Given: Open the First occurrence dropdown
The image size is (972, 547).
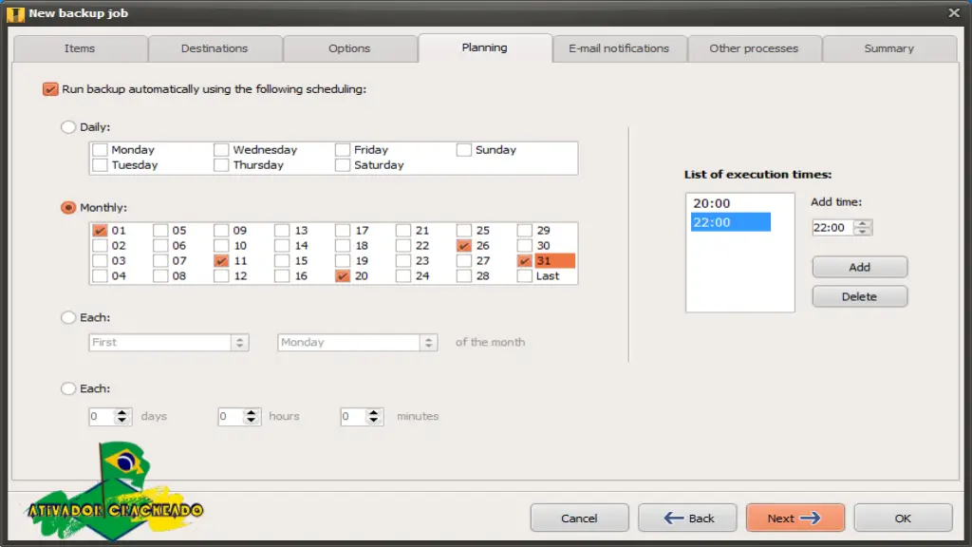Looking at the screenshot, I should (x=169, y=342).
